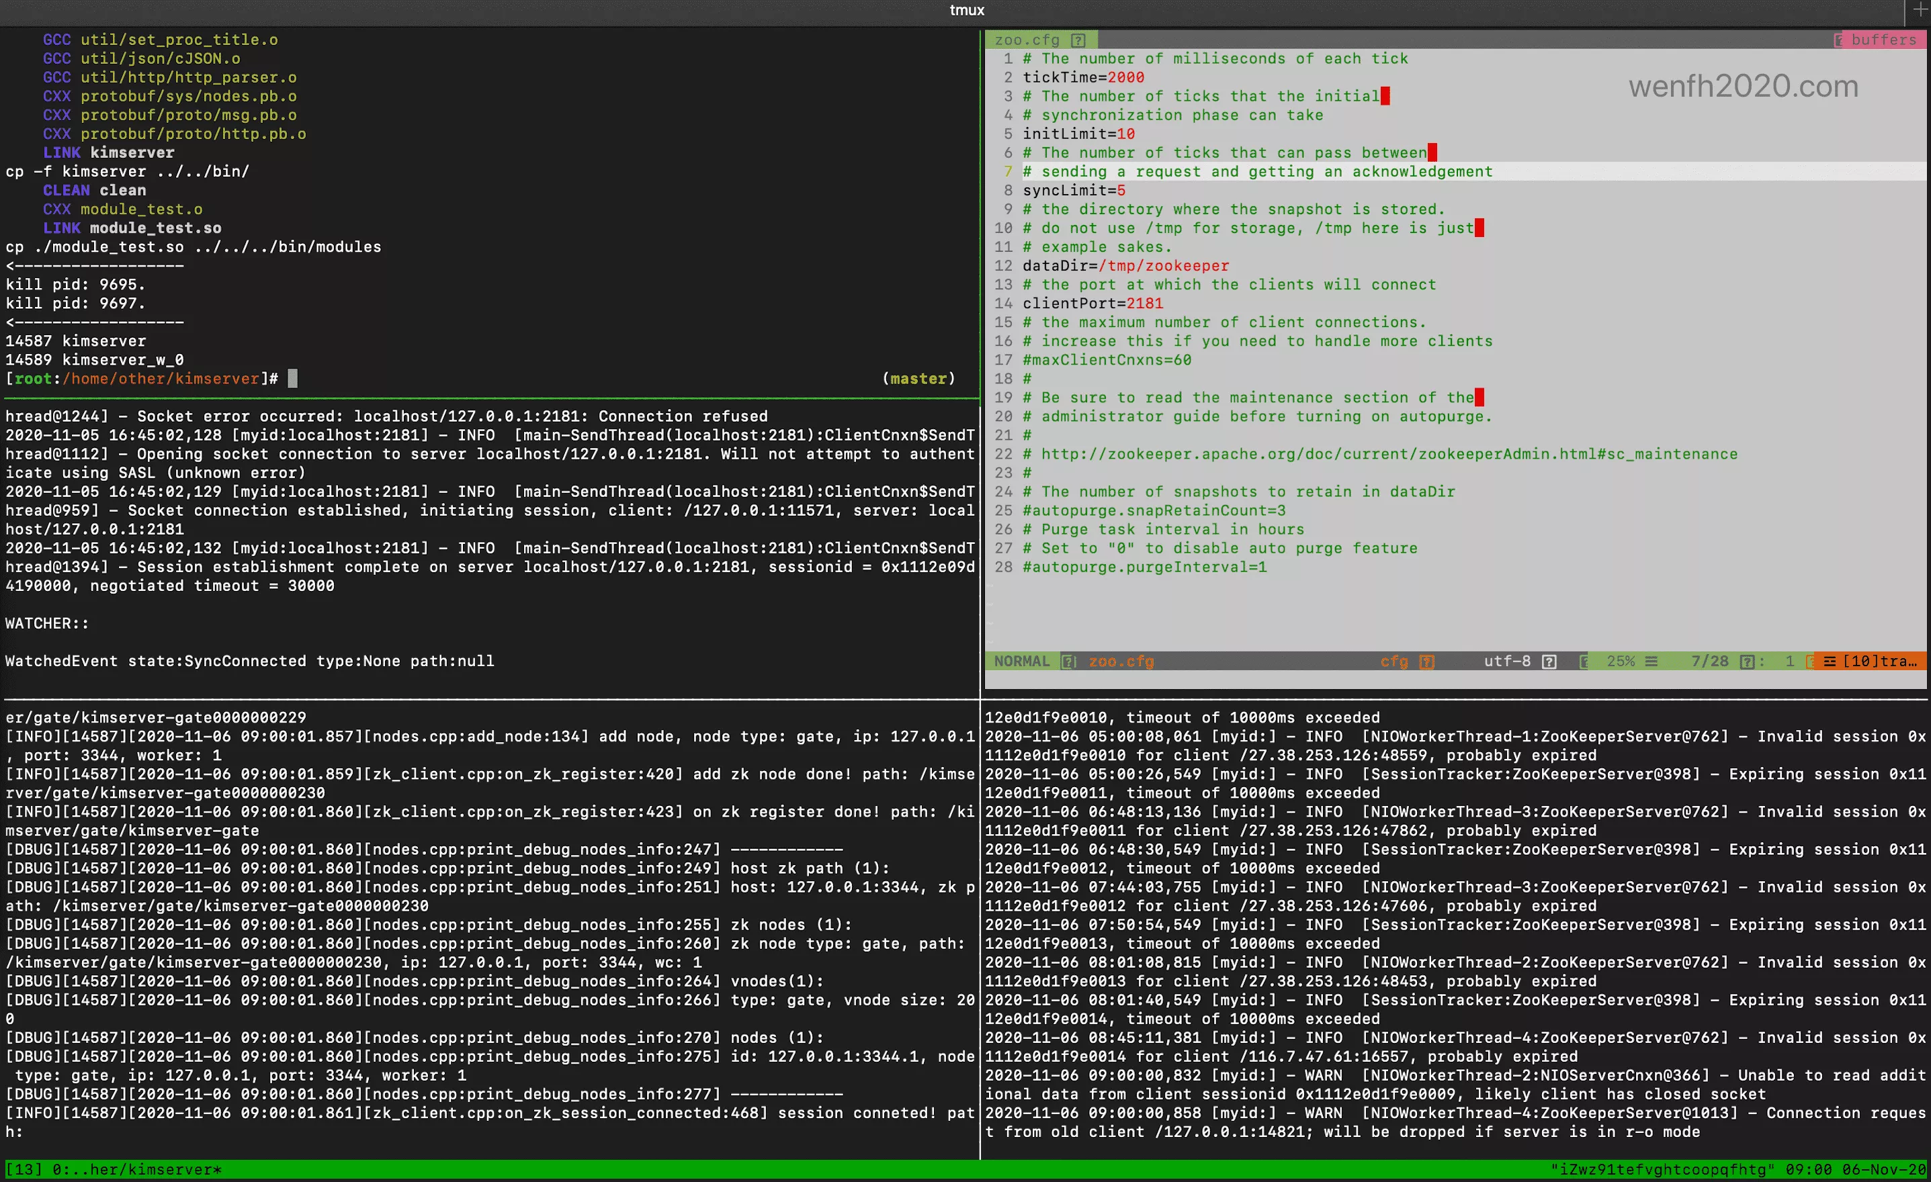Click the red trailing-space marker on line 3
The image size is (1931, 1182).
[x=1385, y=96]
